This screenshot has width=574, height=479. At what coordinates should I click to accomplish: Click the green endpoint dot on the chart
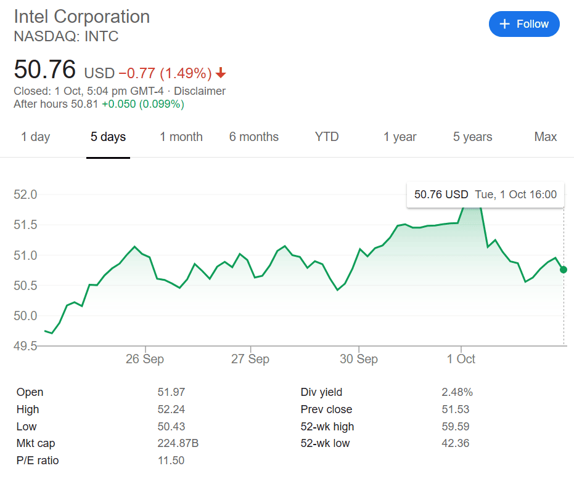[564, 270]
